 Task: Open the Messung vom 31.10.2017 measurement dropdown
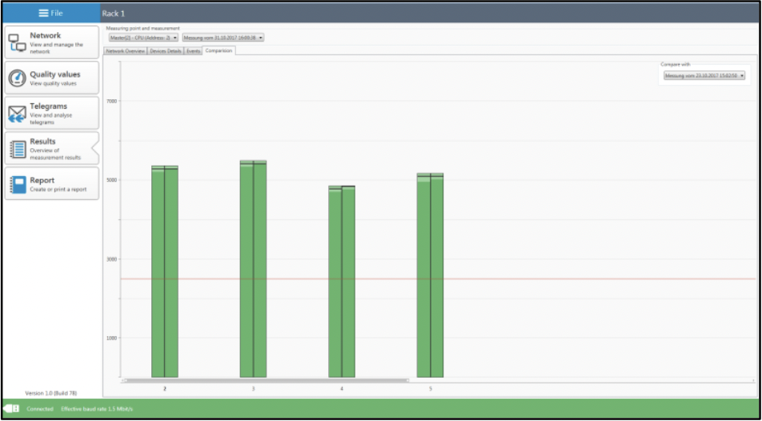[x=223, y=38]
